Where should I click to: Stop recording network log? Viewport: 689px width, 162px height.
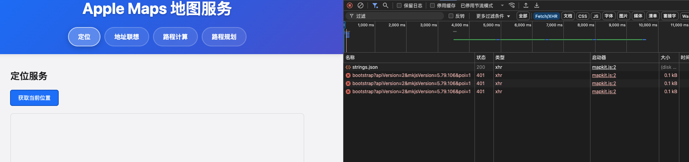click(x=350, y=5)
